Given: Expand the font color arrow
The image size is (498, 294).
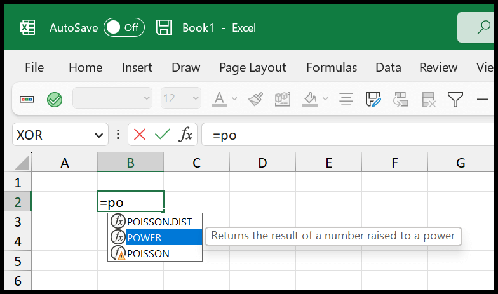Looking at the screenshot, I should (x=234, y=99).
